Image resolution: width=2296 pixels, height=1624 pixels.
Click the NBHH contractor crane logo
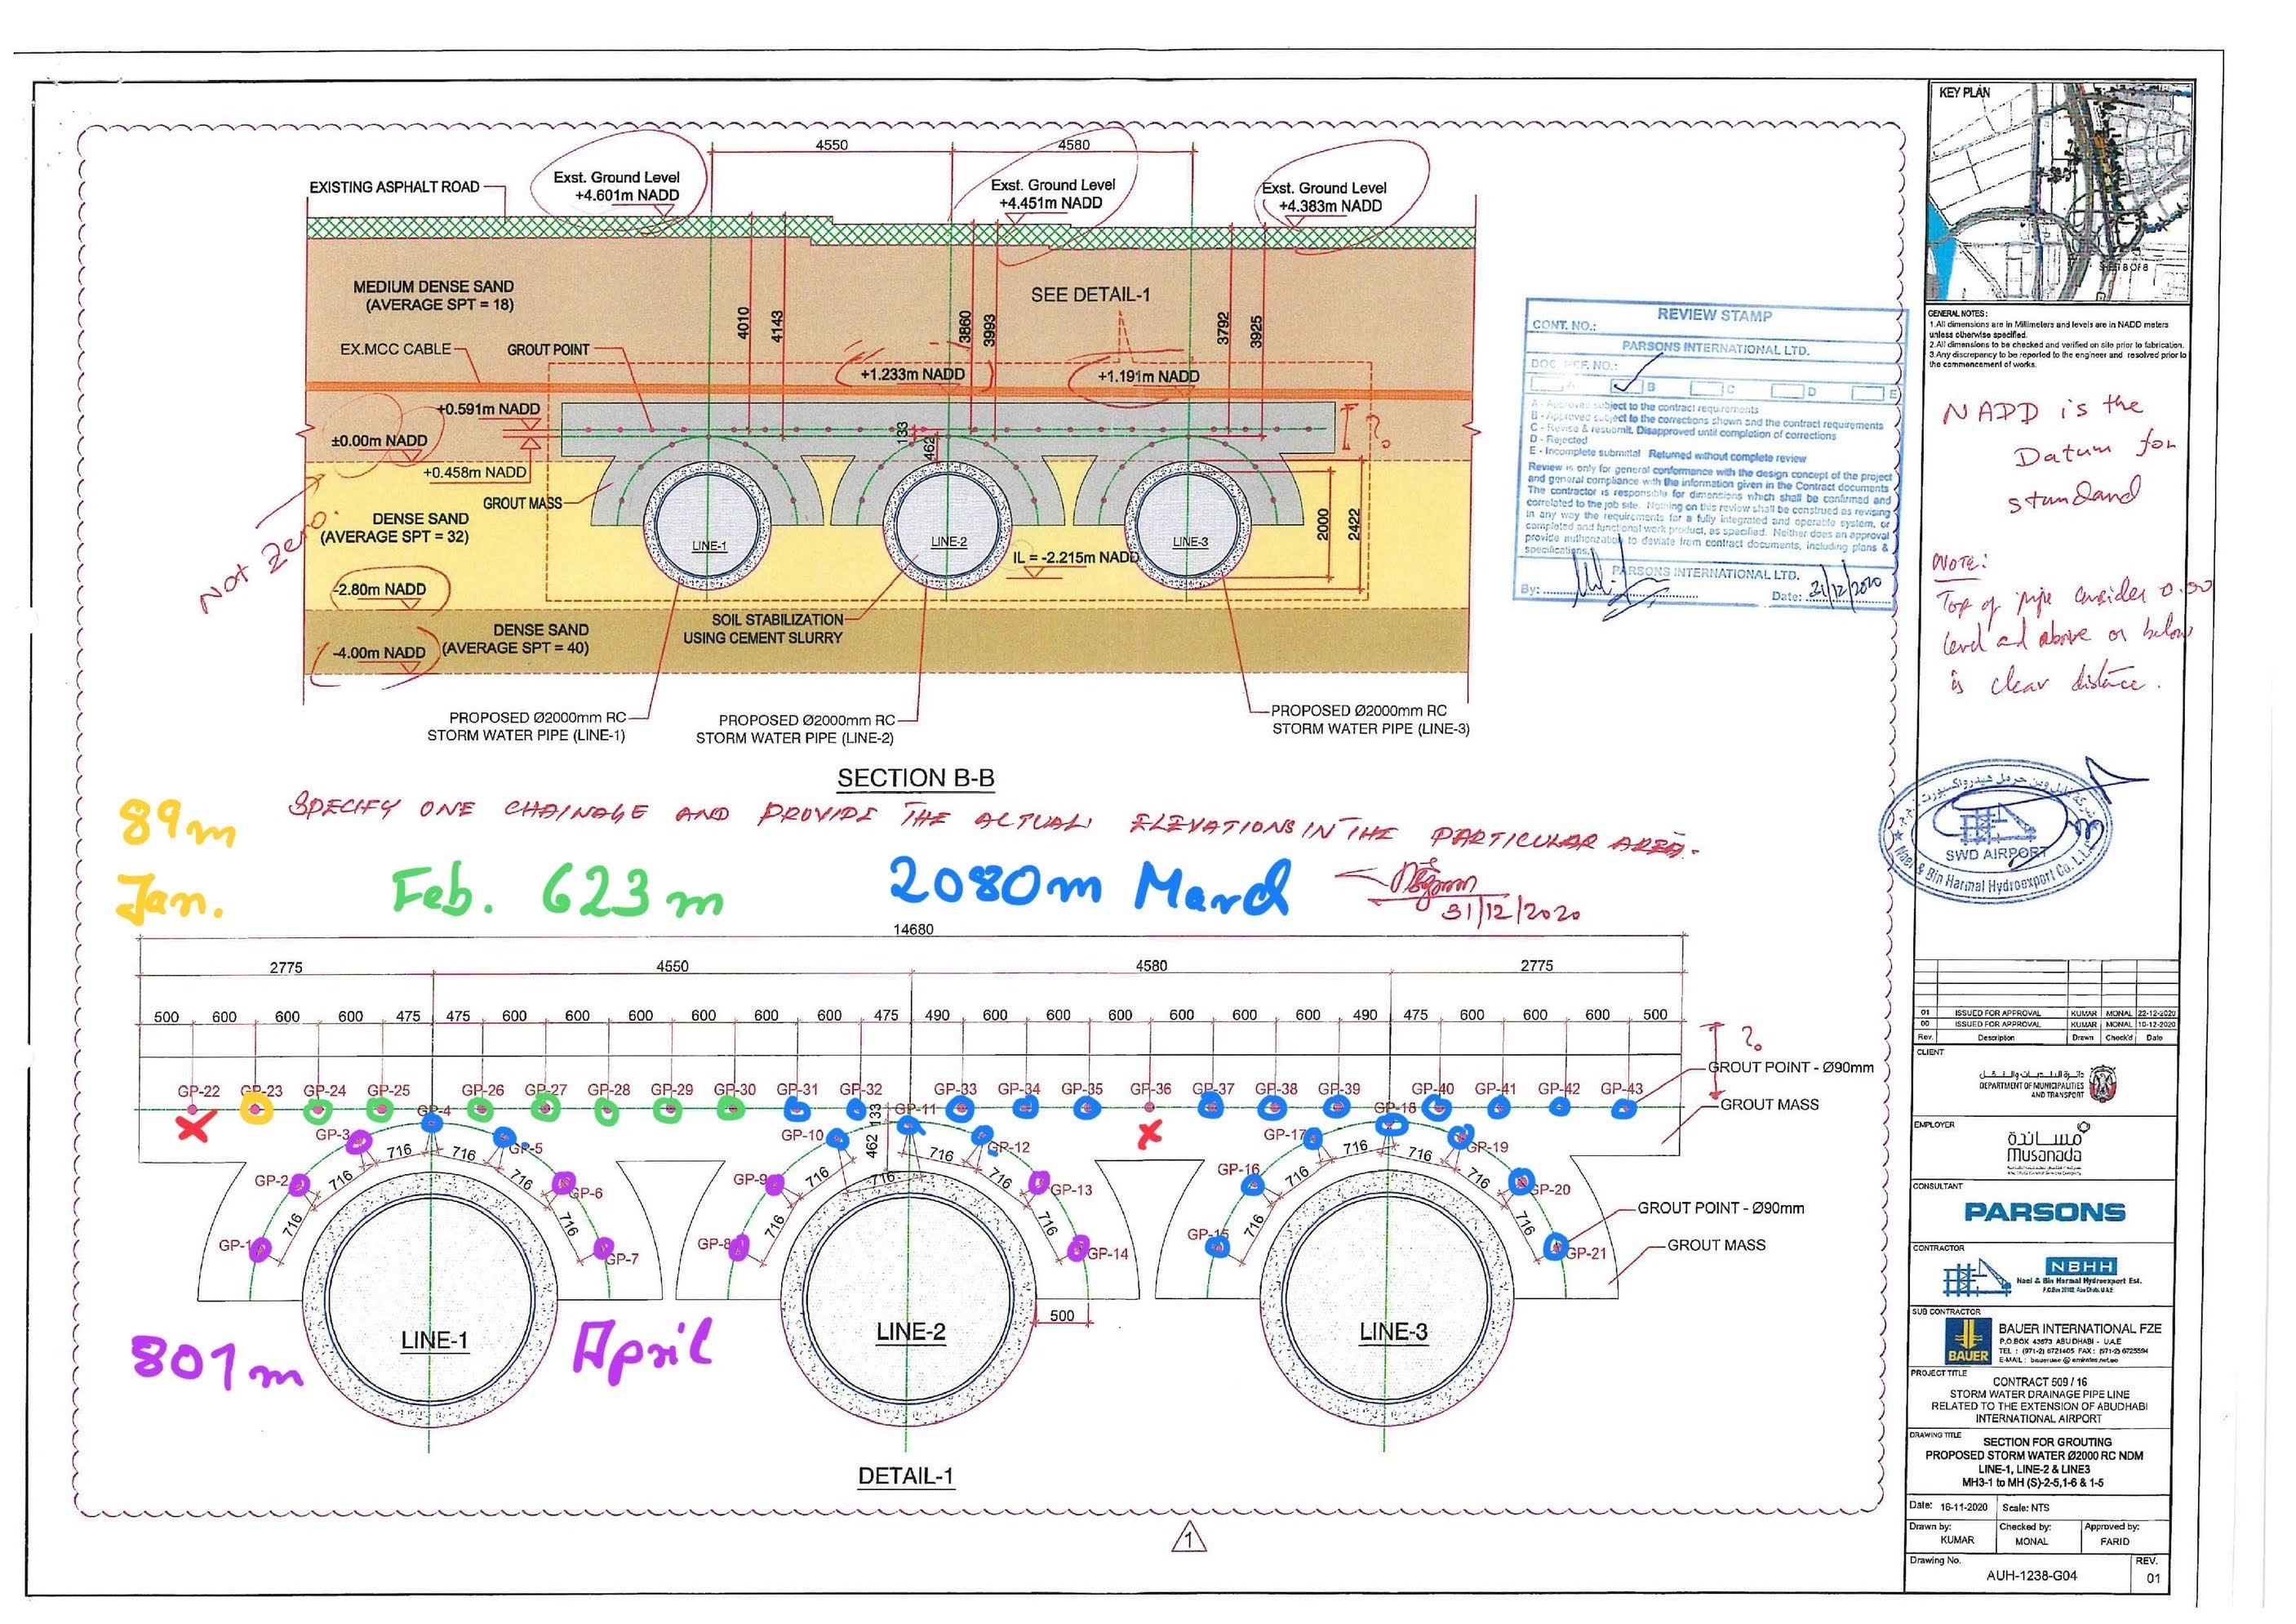pyautogui.click(x=1975, y=1278)
